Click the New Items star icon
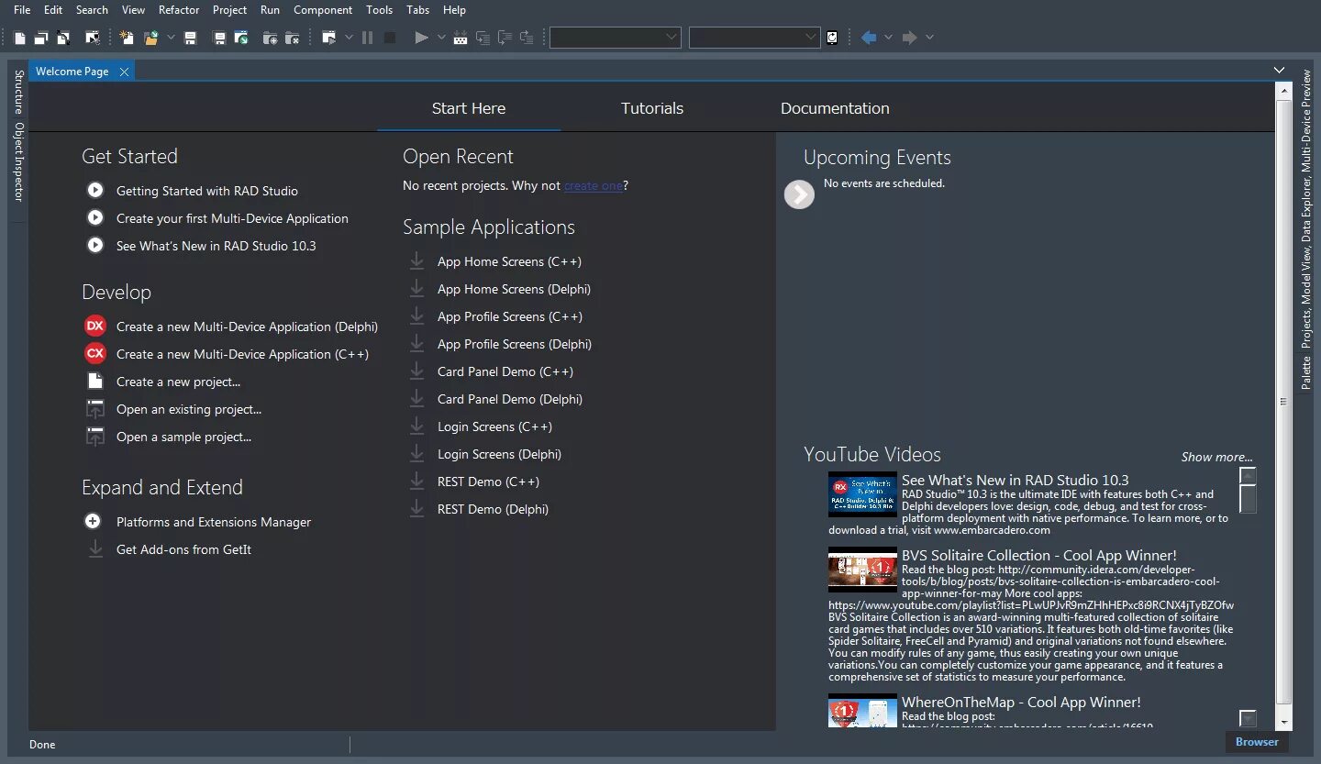Image resolution: width=1321 pixels, height=764 pixels. (x=127, y=38)
